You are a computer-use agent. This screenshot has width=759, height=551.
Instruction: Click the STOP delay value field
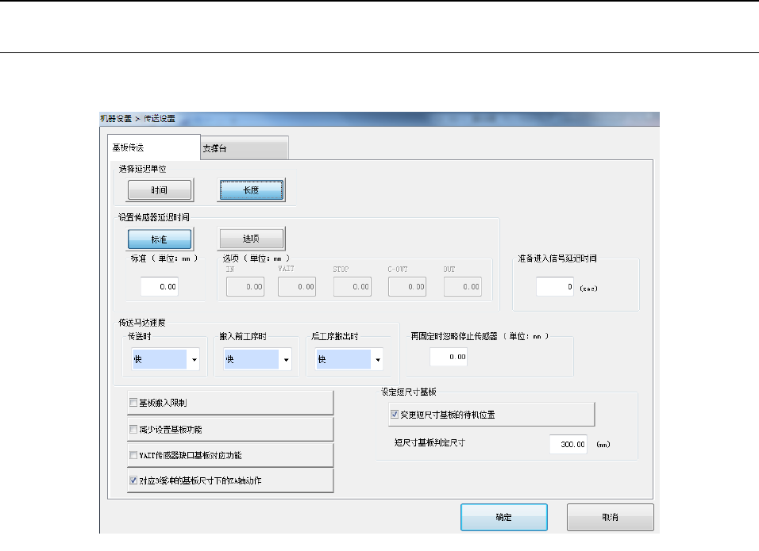pos(353,287)
